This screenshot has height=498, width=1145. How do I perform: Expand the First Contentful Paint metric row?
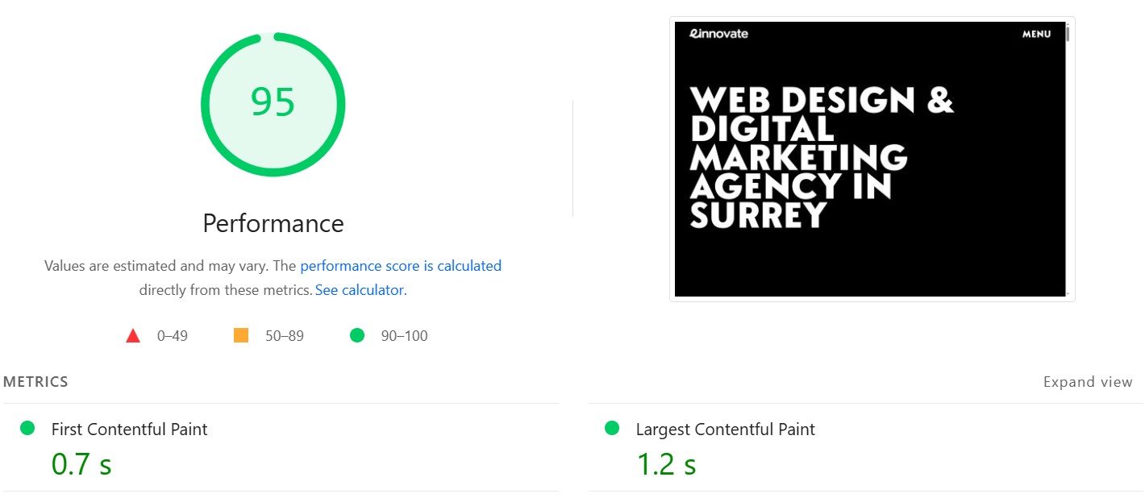[x=281, y=447]
